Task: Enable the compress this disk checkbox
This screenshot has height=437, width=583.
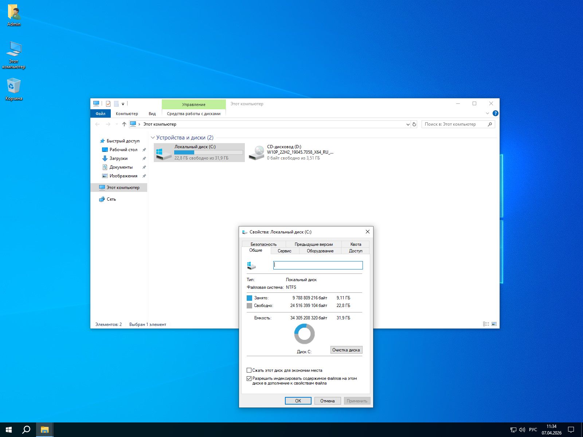Action: click(x=249, y=370)
